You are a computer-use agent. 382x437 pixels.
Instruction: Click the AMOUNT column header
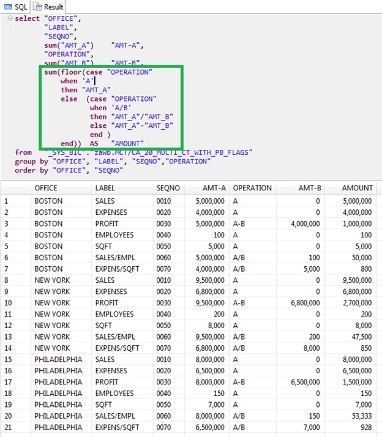(357, 188)
